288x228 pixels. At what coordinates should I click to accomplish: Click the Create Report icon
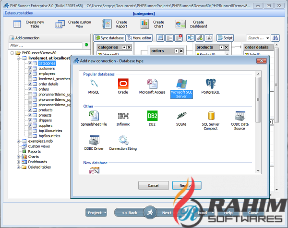(x=107, y=24)
